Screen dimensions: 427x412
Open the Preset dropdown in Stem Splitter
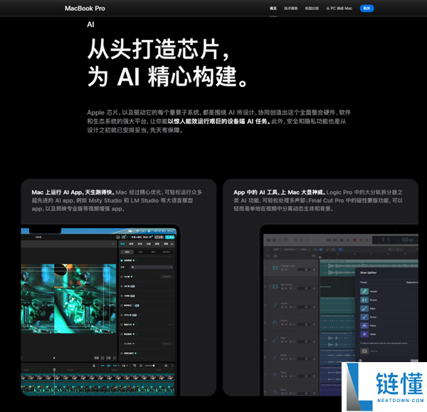tap(411, 282)
